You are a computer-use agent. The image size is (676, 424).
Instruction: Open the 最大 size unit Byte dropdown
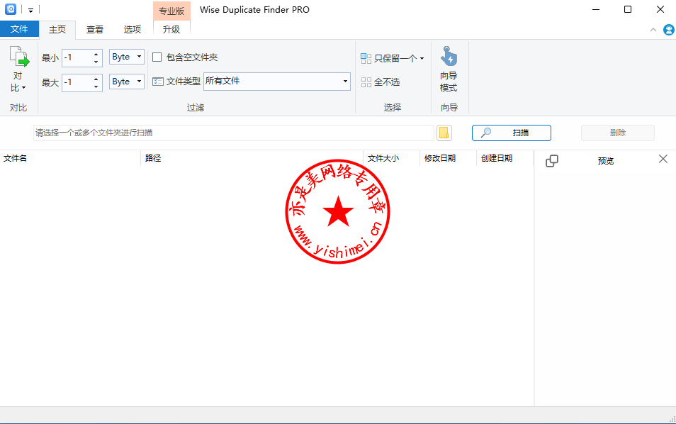[x=127, y=82]
